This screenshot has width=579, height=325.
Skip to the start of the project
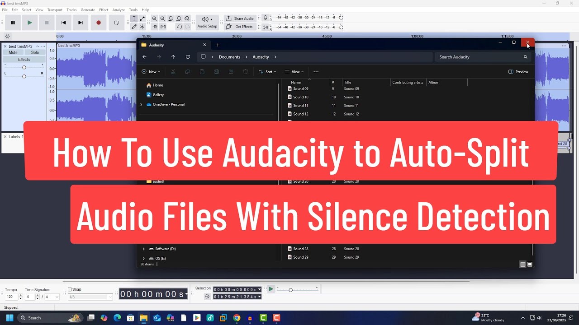coord(64,23)
